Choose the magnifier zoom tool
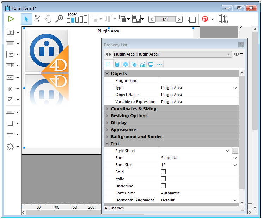Viewport: 263px width, 220px height. click(59, 19)
